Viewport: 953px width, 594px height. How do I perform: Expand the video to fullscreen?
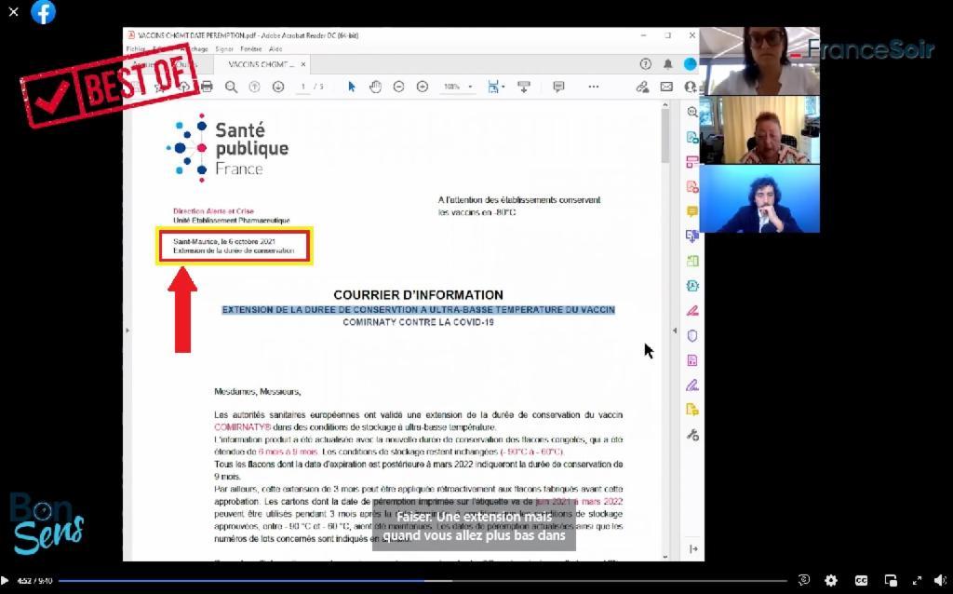click(917, 581)
